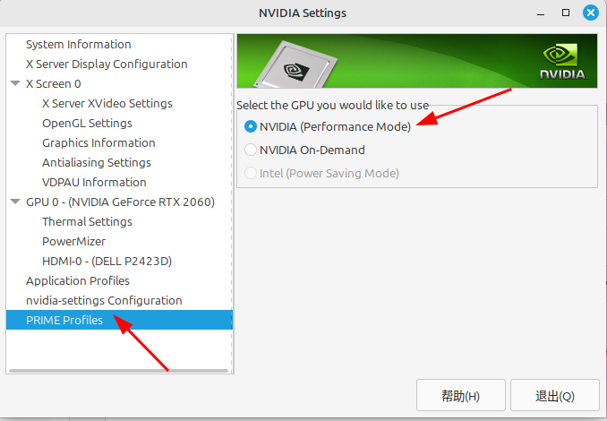The width and height of the screenshot is (607, 421).
Task: Select HDMI-0 (DELL P2423D) display entry
Action: coord(107,262)
